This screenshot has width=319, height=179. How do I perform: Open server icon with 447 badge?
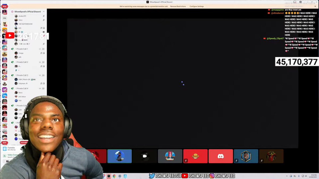coord(5,107)
